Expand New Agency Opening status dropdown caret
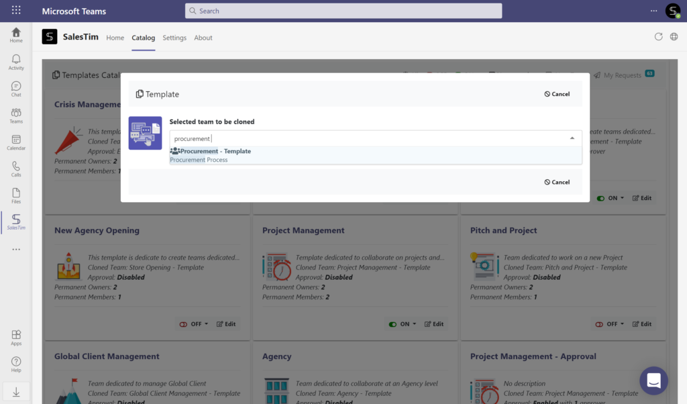 tap(207, 324)
